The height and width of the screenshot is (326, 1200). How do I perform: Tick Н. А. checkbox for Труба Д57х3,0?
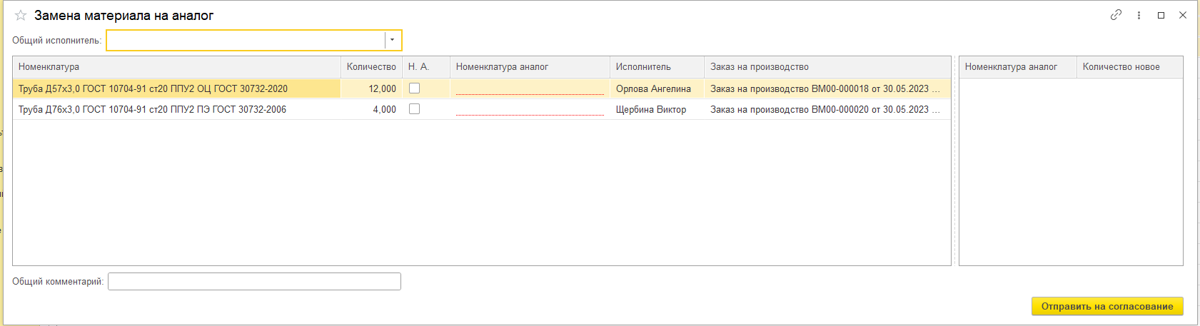click(414, 88)
